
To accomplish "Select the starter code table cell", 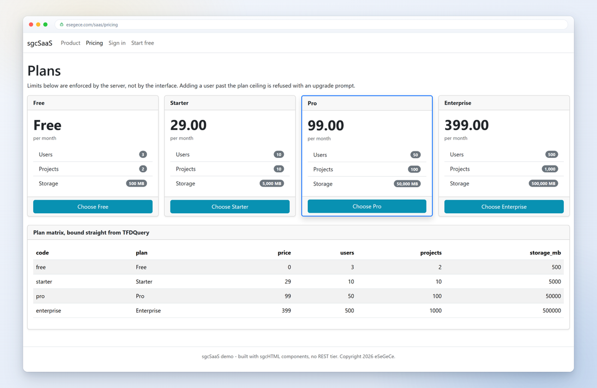I will pyautogui.click(x=44, y=282).
